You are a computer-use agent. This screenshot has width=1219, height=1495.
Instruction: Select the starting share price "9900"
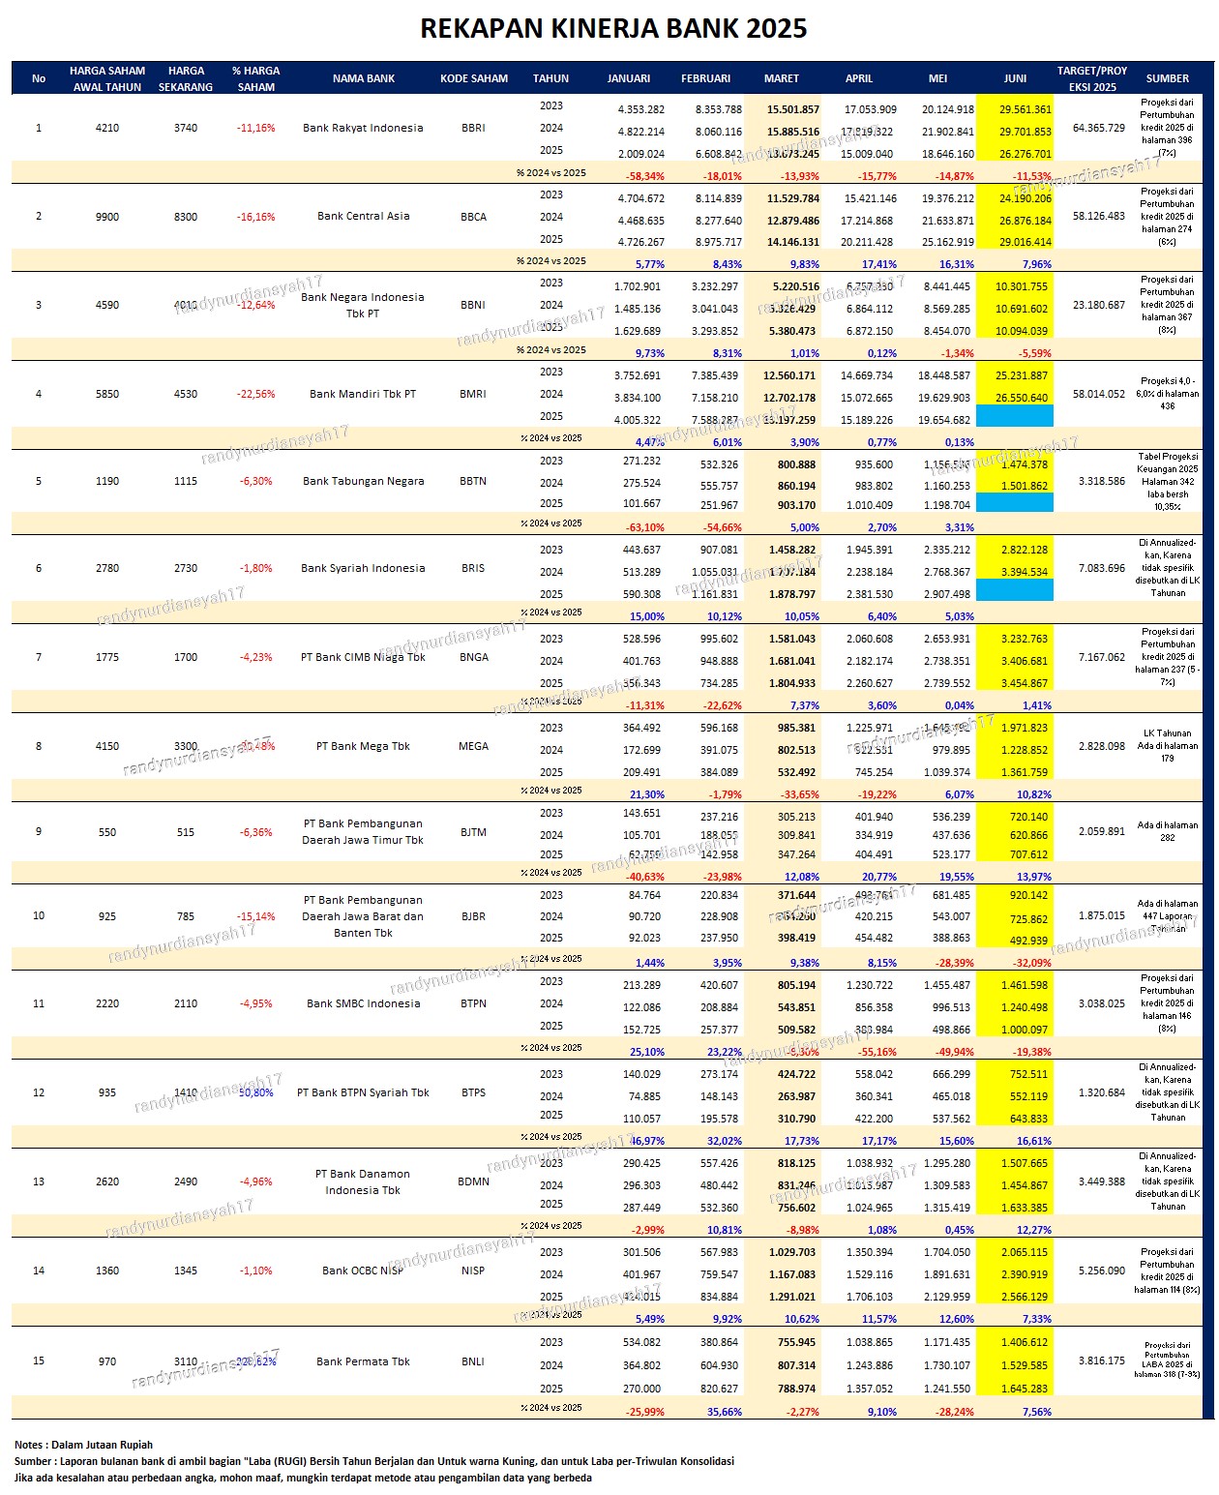click(x=107, y=217)
